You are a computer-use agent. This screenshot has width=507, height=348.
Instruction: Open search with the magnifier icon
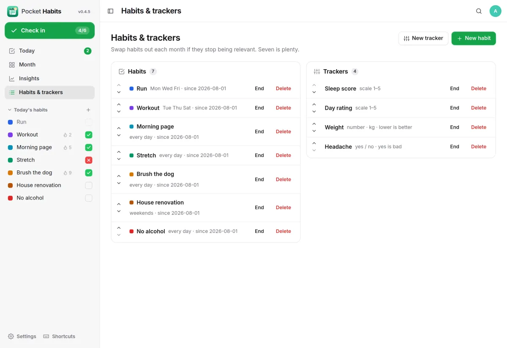[x=479, y=11]
